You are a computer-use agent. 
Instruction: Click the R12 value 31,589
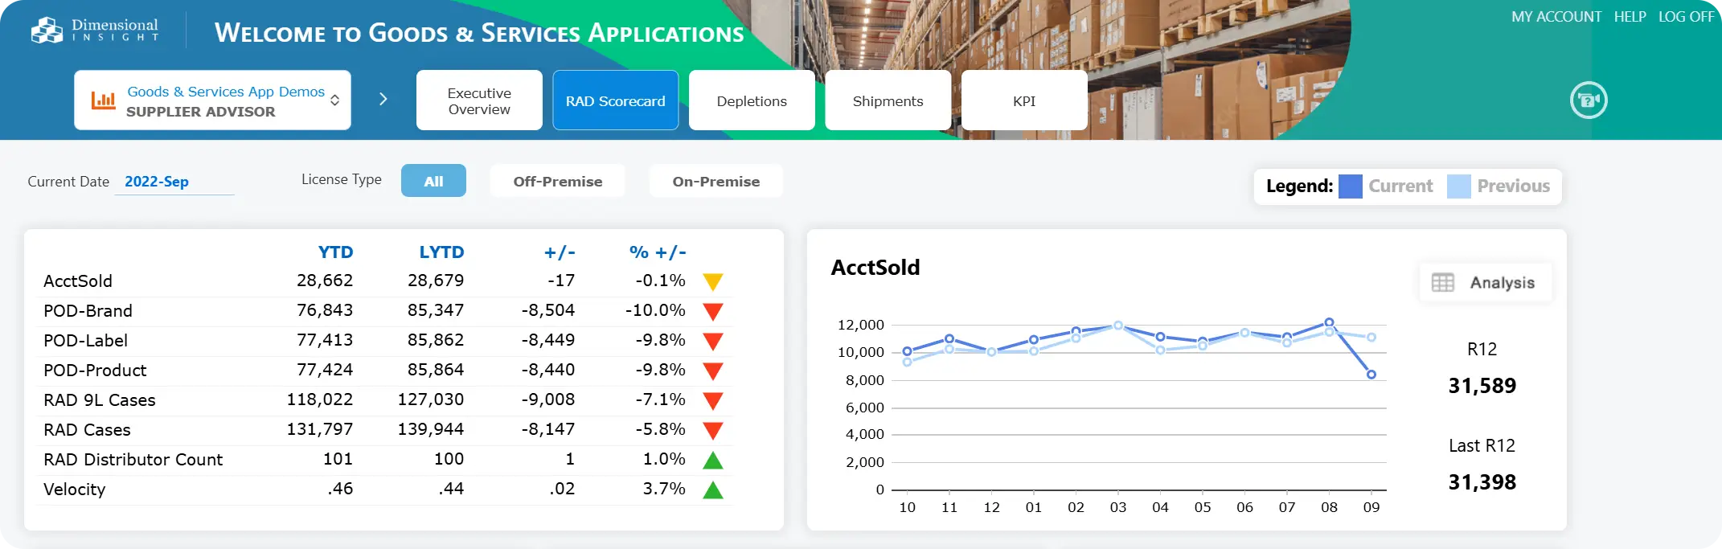pos(1482,386)
